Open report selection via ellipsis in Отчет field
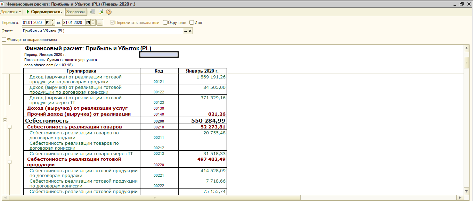The image size is (473, 201). pos(185,31)
